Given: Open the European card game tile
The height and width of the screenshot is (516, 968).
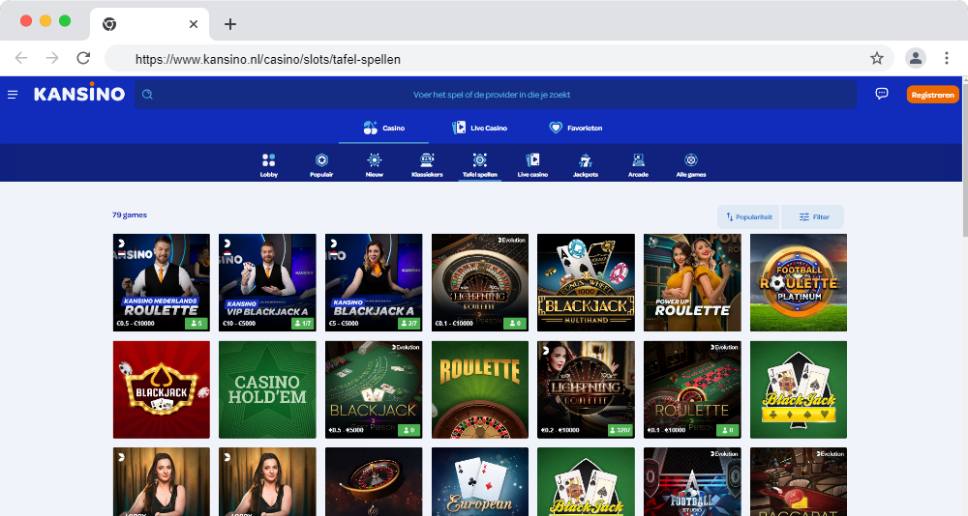Looking at the screenshot, I should [x=480, y=481].
